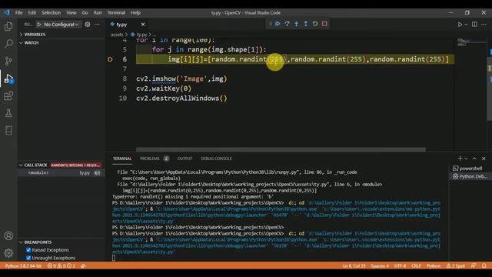The image size is (492, 277).
Task: Open the Run and Debug view
Action: coord(8,78)
